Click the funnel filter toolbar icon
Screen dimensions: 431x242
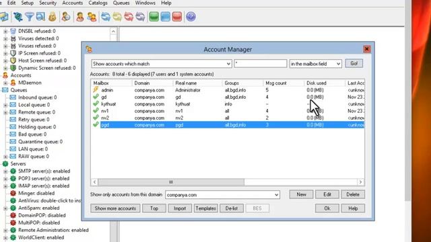pos(30,17)
